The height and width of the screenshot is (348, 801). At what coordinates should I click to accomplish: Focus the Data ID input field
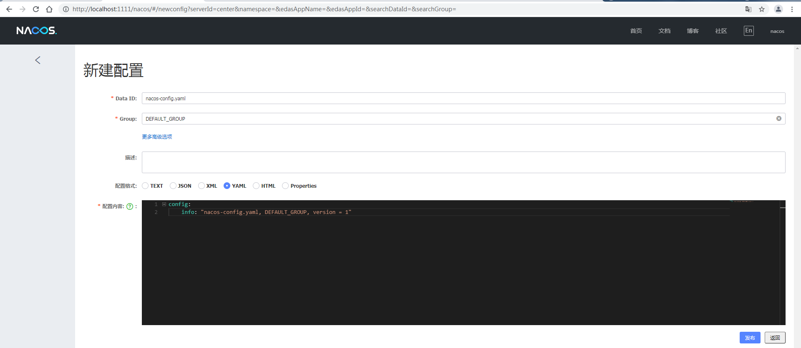click(x=463, y=98)
